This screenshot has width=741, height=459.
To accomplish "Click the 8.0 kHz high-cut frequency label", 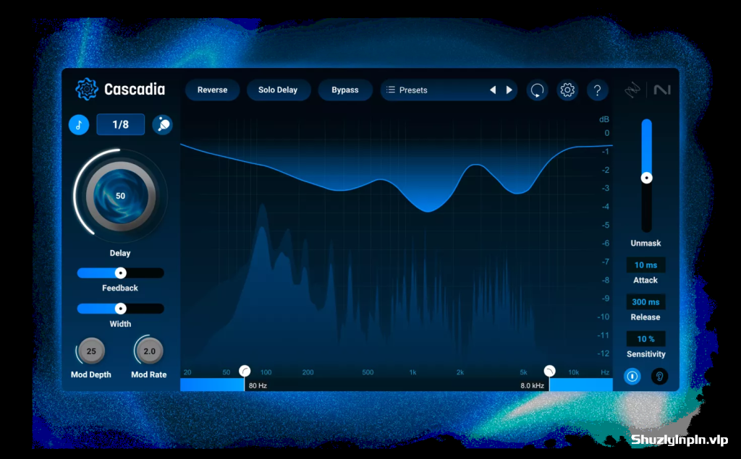I will (x=532, y=386).
